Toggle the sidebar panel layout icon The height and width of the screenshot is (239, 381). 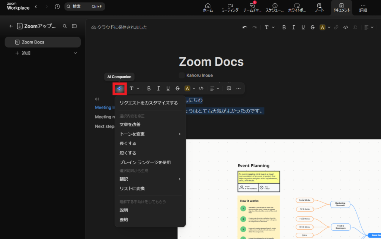pyautogui.click(x=74, y=26)
